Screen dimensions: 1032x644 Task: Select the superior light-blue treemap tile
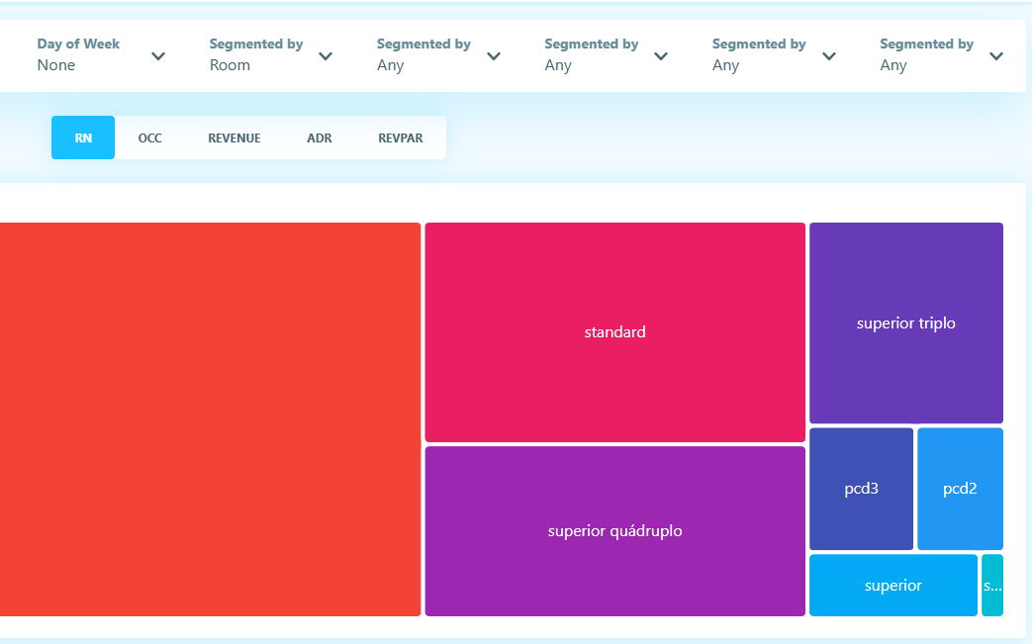(893, 586)
